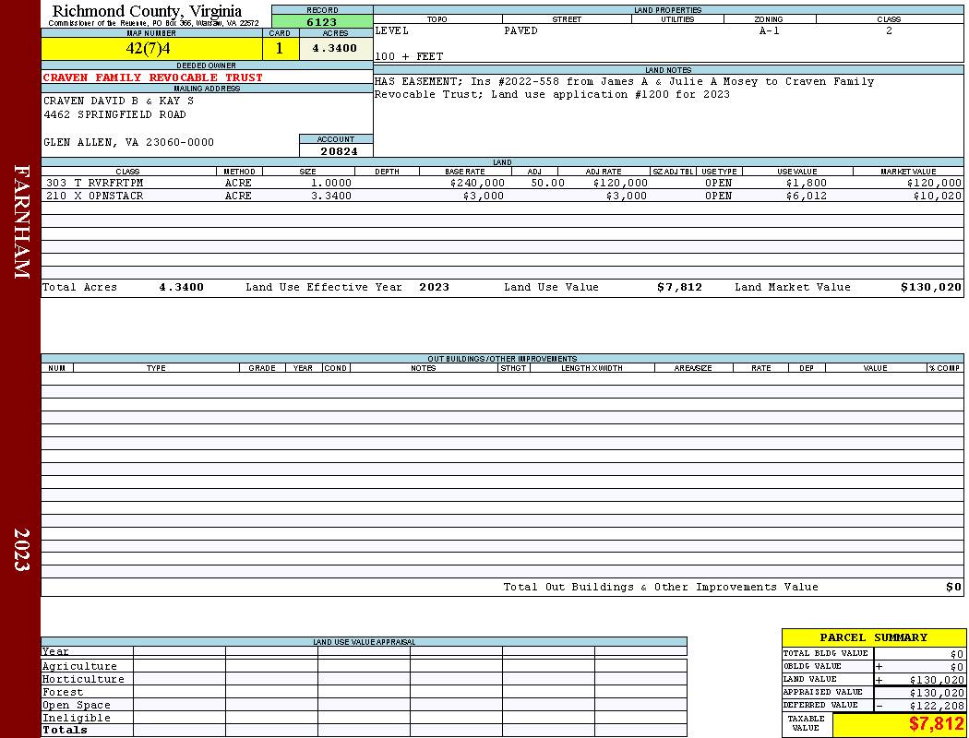
Task: Click the % COMP column header
Action: coord(945,368)
